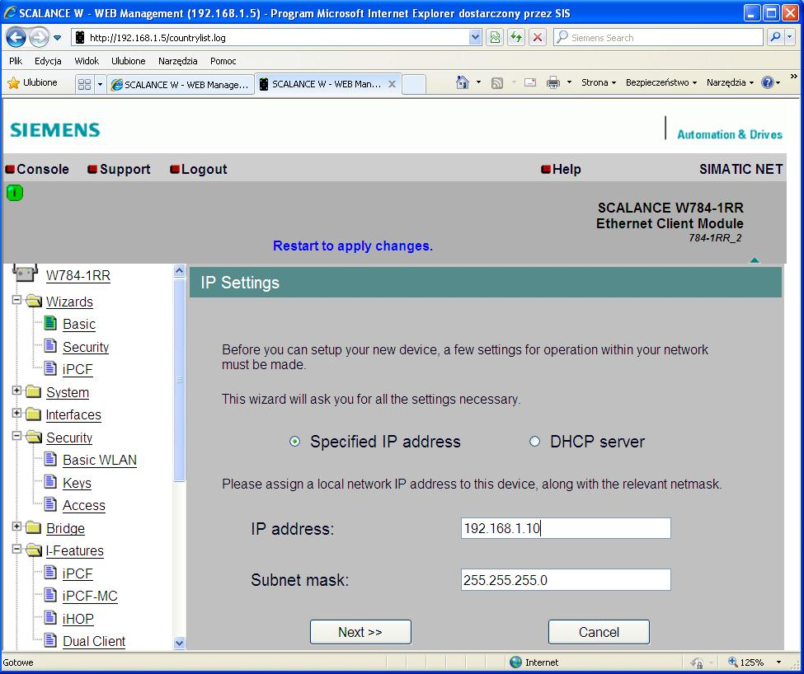Open the Narzędzia toolbar dropdown on the right
This screenshot has width=804, height=674.
click(x=730, y=82)
